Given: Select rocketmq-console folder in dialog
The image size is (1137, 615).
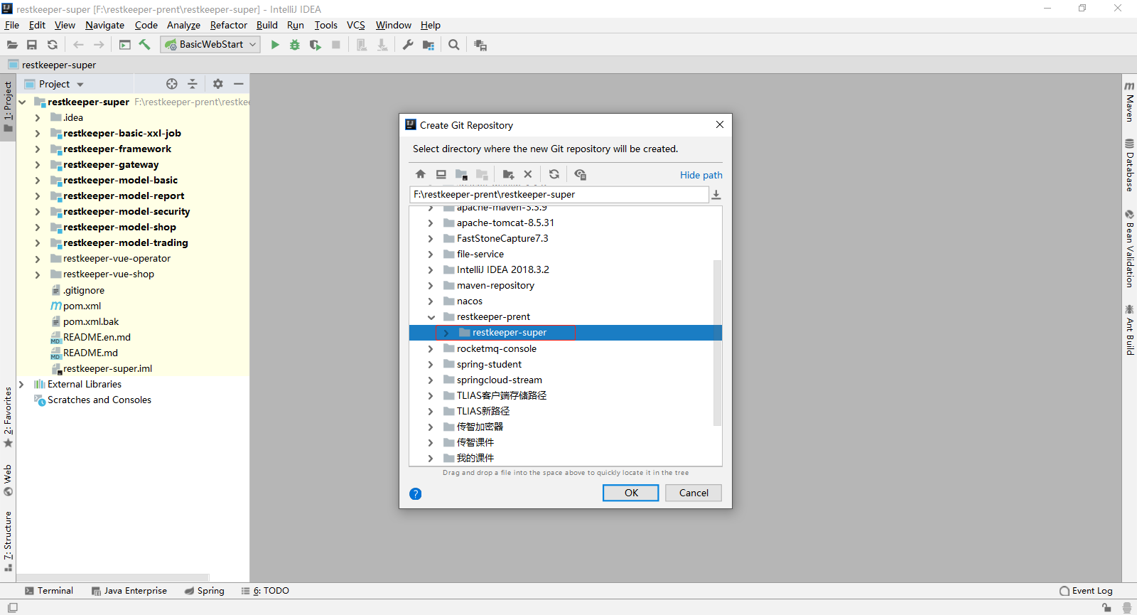Looking at the screenshot, I should (x=496, y=349).
